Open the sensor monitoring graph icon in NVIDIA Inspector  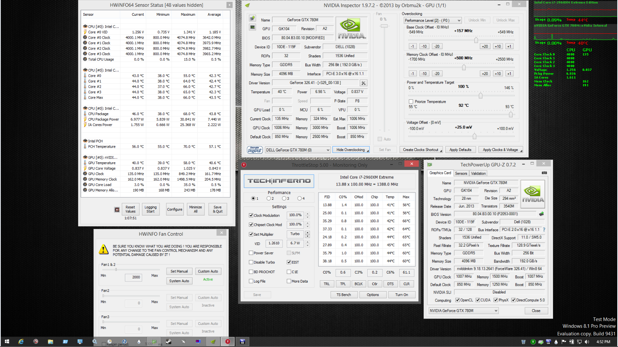(253, 27)
